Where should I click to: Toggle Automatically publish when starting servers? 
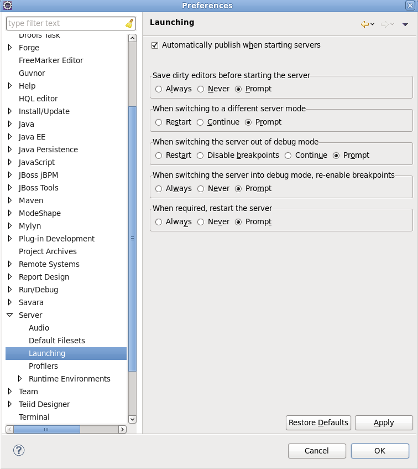point(155,45)
